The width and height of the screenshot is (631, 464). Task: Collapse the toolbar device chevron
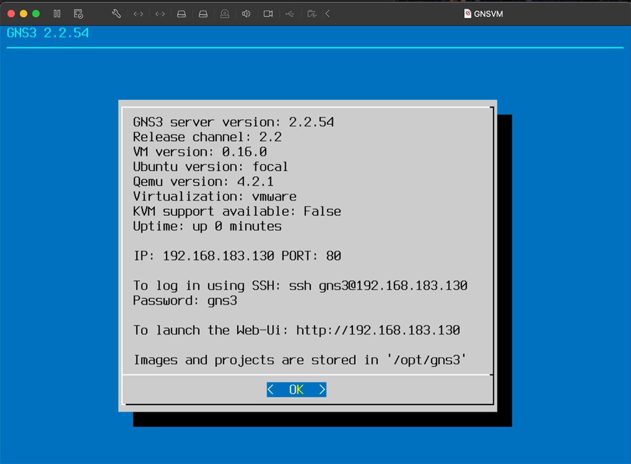[328, 14]
